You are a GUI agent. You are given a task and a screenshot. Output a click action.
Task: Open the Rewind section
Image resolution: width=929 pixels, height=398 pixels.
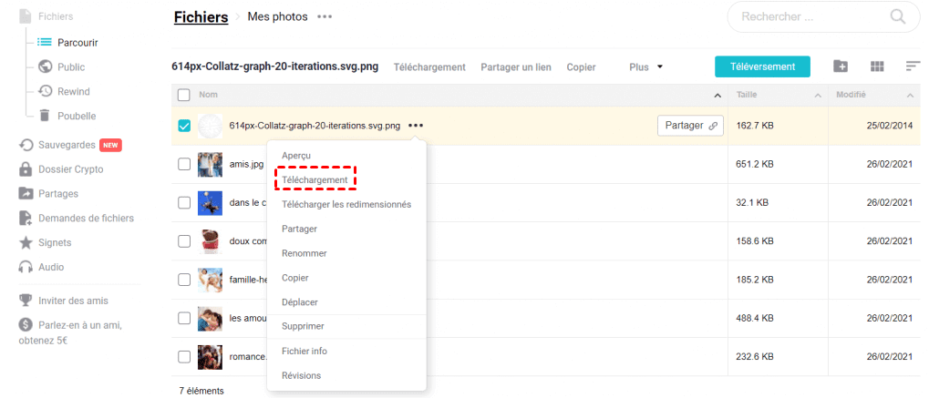point(73,91)
